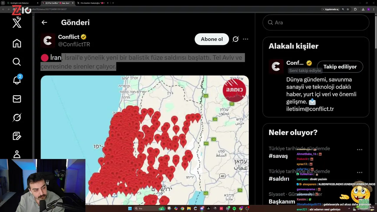Open Grok icon in left sidebar
The height and width of the screenshot is (212, 377).
click(17, 117)
